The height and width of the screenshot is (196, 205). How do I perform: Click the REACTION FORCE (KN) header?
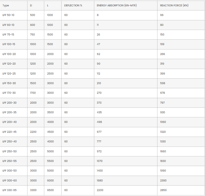click(x=174, y=5)
